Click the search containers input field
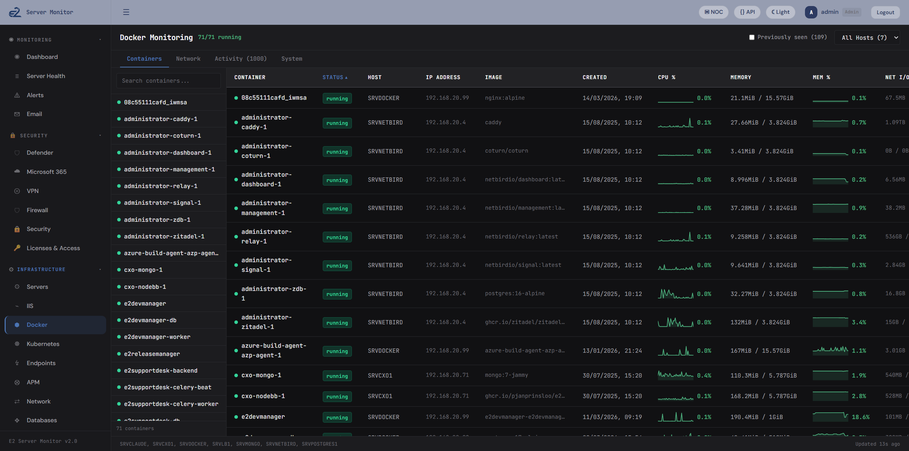 tap(168, 81)
